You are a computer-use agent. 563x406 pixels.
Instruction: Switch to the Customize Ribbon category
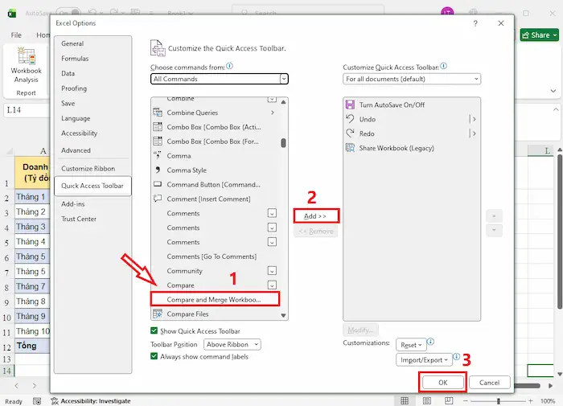[88, 168]
